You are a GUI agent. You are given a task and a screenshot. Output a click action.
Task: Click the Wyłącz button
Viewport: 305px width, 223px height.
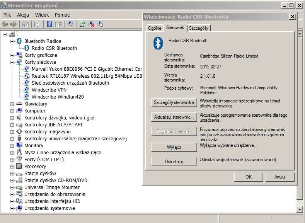click(174, 147)
